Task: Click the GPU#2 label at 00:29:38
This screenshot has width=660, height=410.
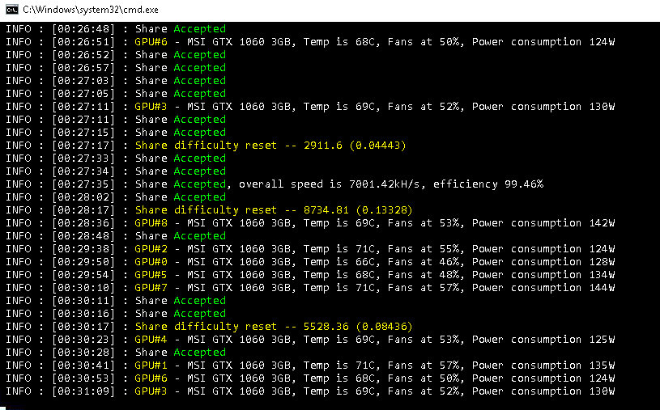Action: 151,249
